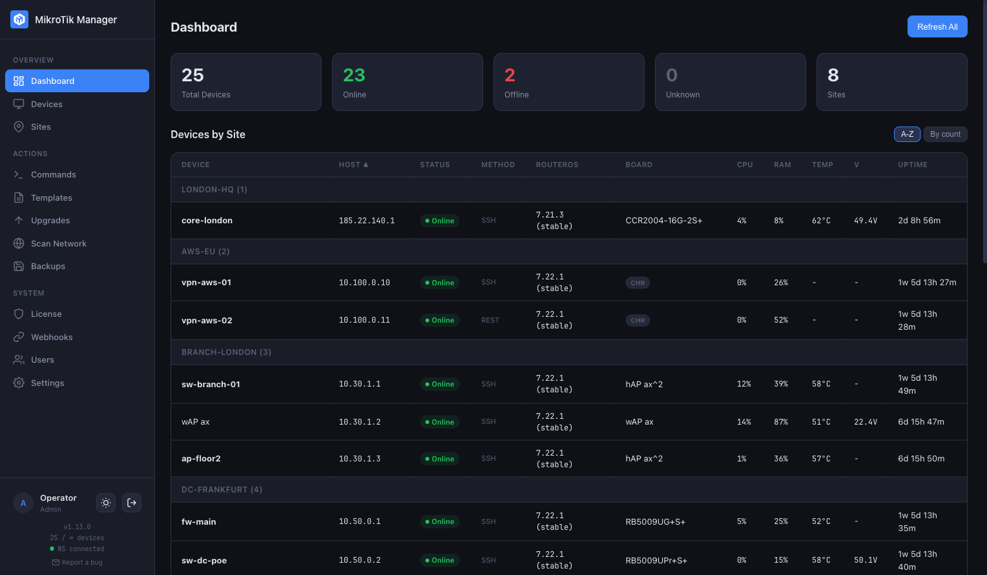Click version label v1.13.0
Screen dimensions: 987x575
(x=77, y=527)
